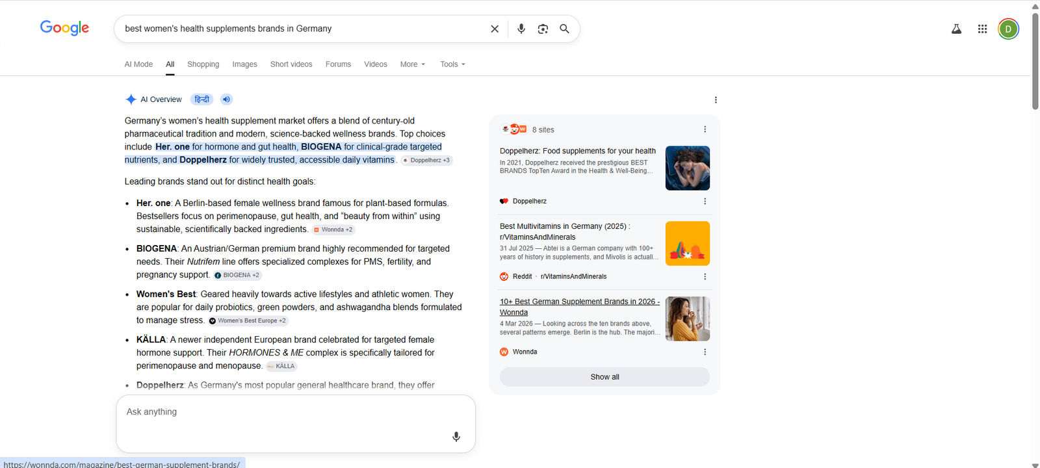Open Google Lens image search icon
The image size is (1040, 468).
coord(543,29)
